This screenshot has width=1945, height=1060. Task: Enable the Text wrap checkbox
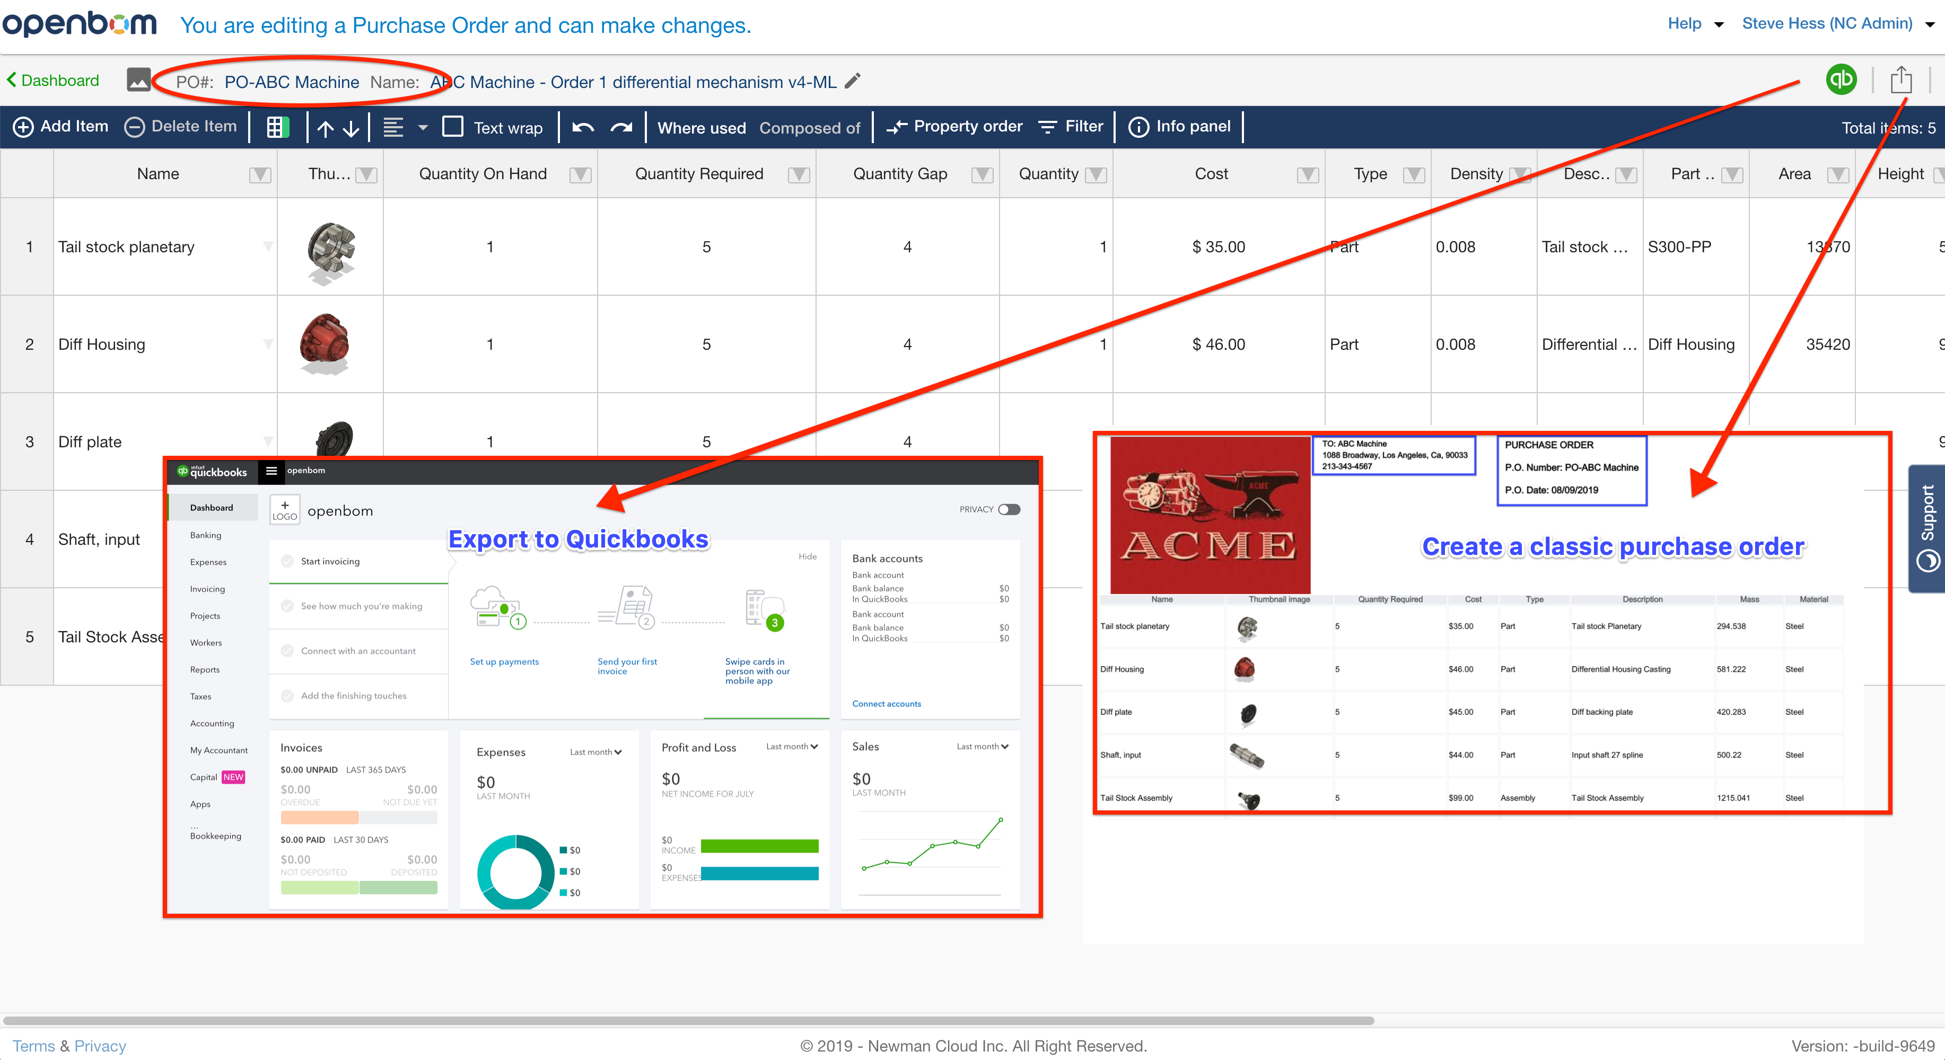point(453,126)
